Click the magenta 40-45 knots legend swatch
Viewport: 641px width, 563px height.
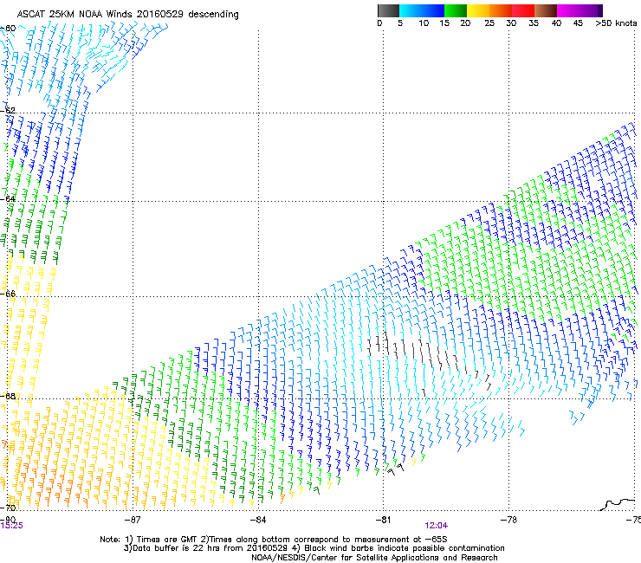tap(568, 10)
